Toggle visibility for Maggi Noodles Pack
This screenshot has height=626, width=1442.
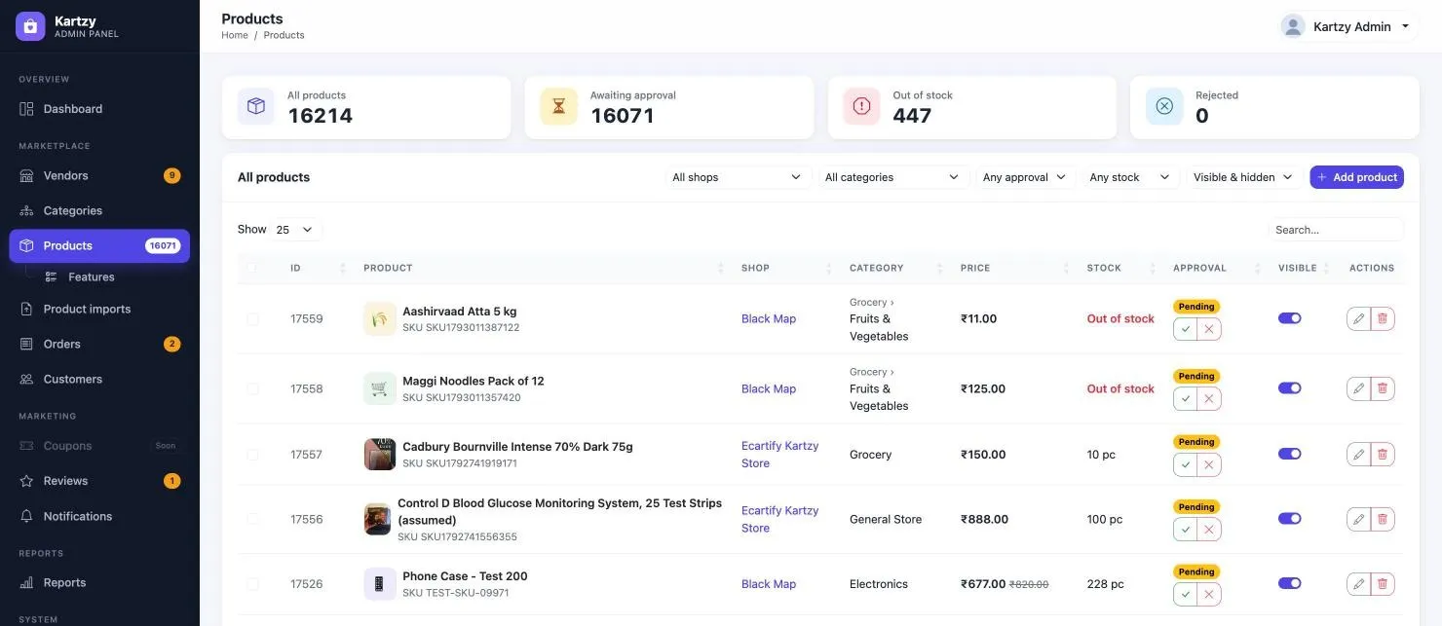click(1289, 388)
